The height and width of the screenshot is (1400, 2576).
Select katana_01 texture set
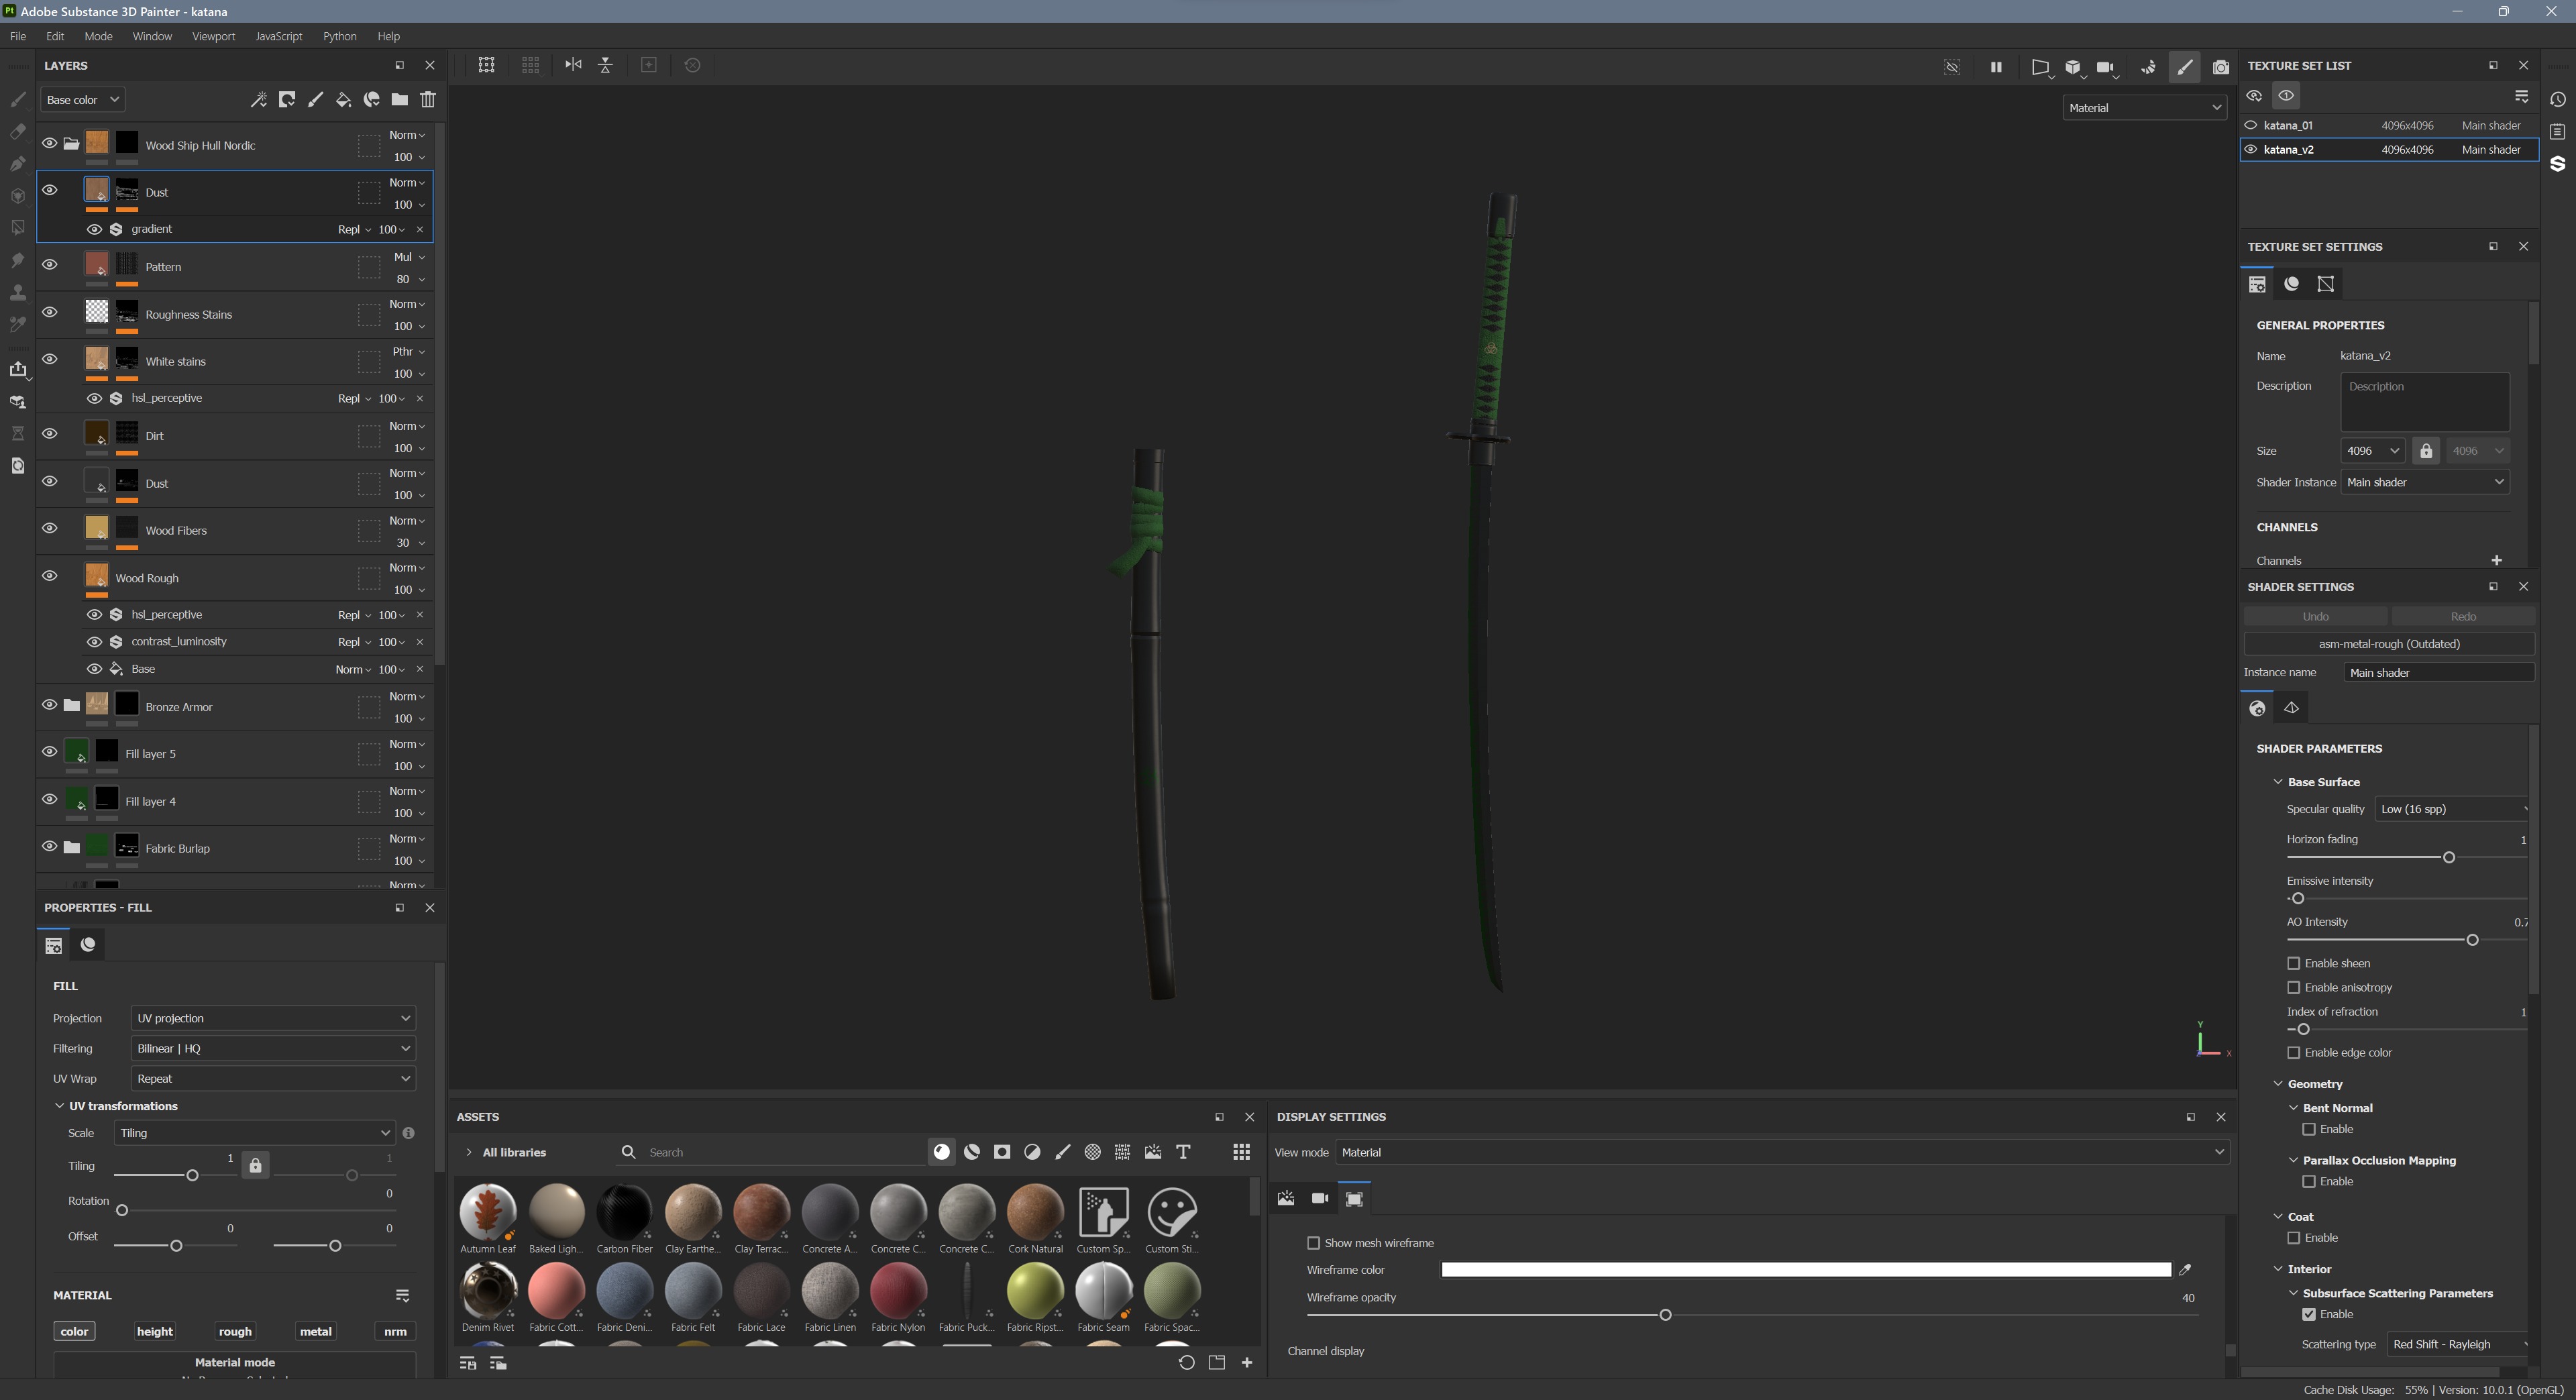[x=2388, y=125]
